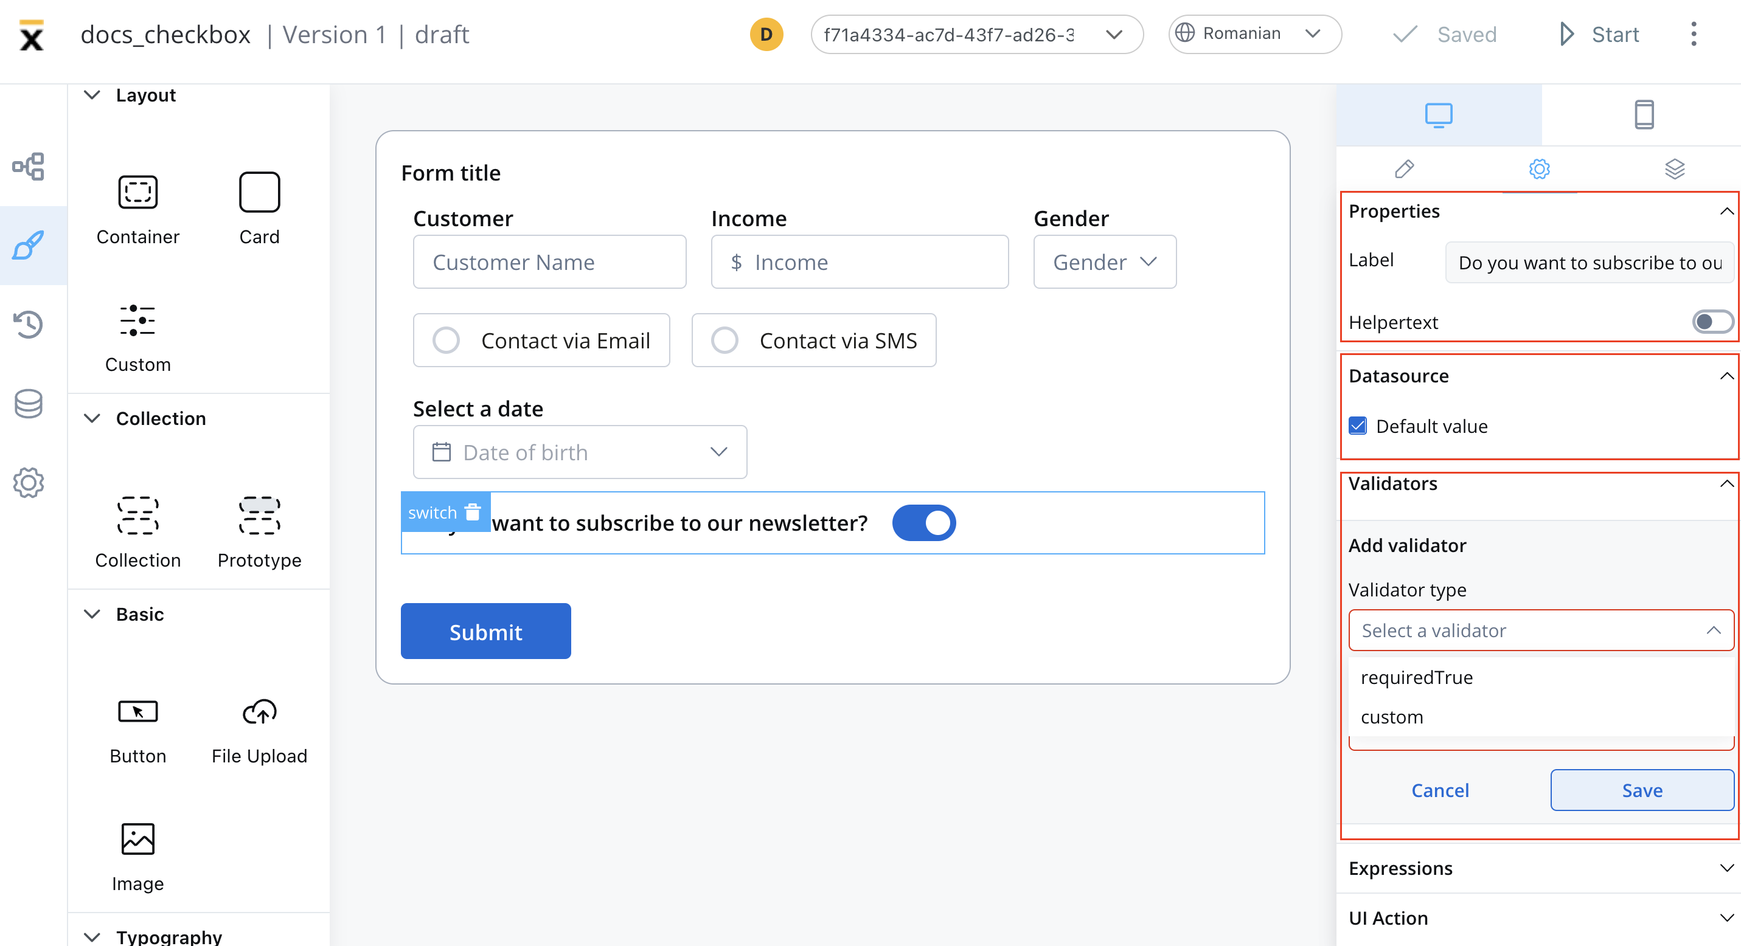Click Cancel in Add validator
The image size is (1741, 946).
(x=1439, y=790)
